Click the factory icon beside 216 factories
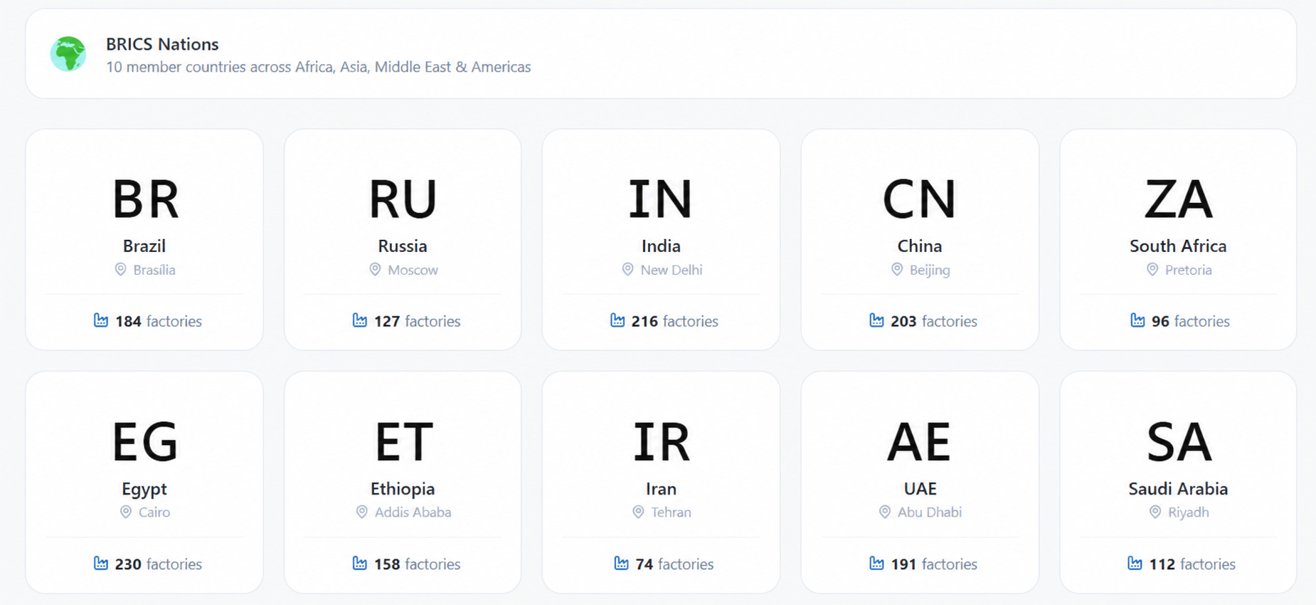This screenshot has height=605, width=1316. (x=617, y=320)
